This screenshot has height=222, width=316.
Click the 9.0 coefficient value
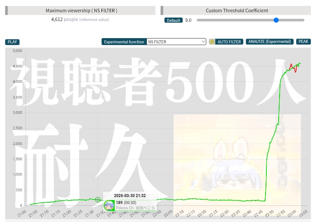pyautogui.click(x=188, y=20)
